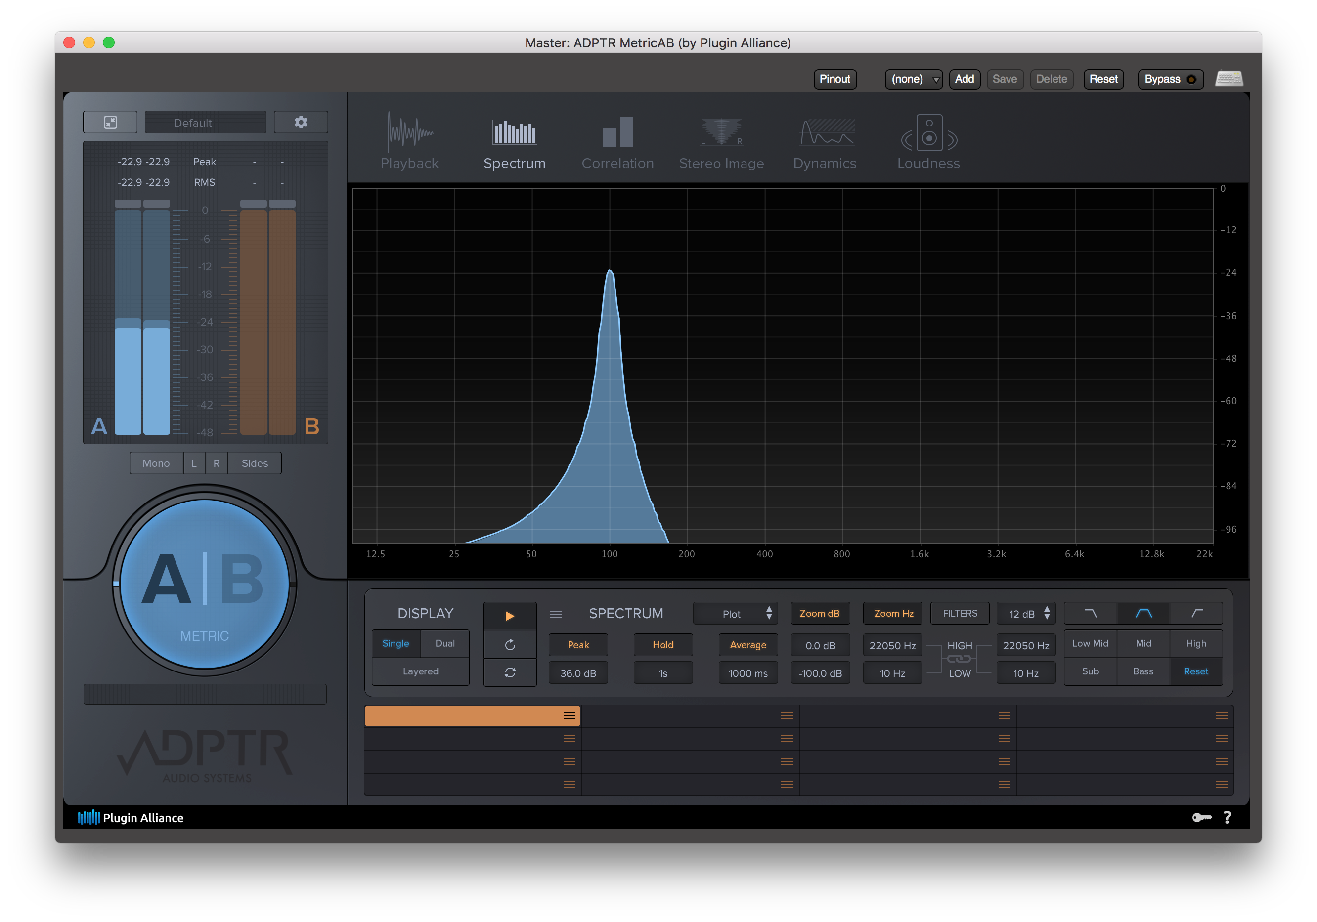This screenshot has height=922, width=1317.
Task: Select the High filter band
Action: pyautogui.click(x=1196, y=643)
